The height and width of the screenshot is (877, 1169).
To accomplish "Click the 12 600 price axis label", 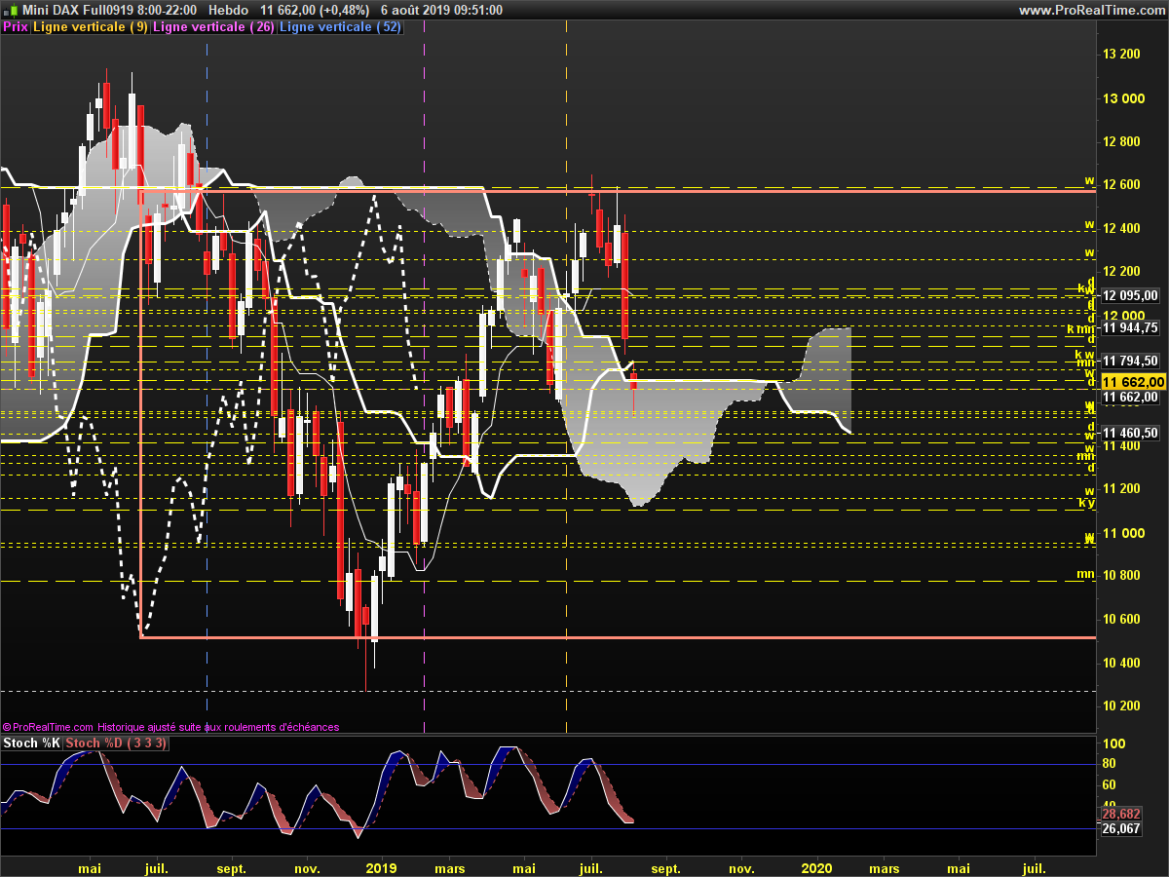I will pyautogui.click(x=1121, y=185).
